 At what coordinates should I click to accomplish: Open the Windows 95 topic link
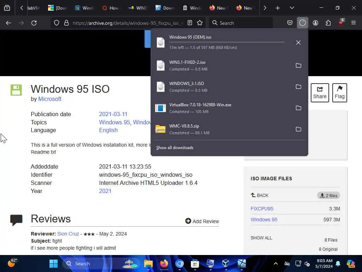click(114, 122)
